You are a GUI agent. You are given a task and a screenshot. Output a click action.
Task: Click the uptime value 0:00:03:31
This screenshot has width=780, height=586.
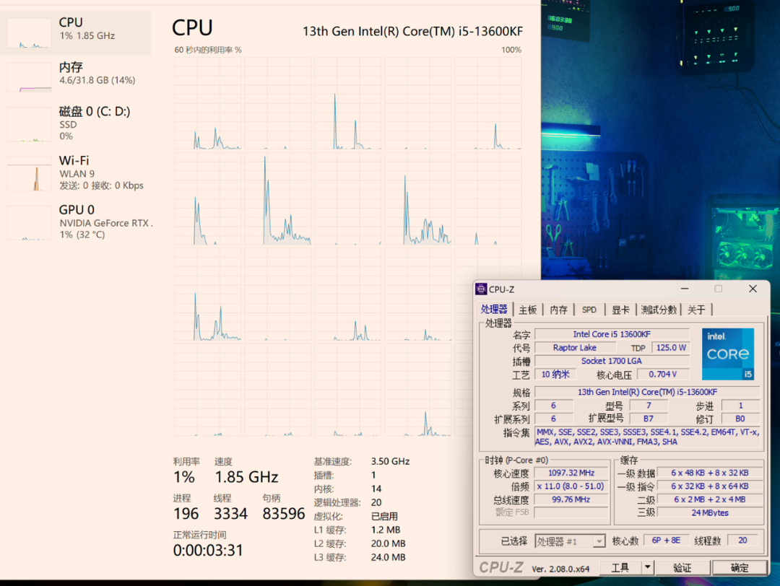point(208,550)
